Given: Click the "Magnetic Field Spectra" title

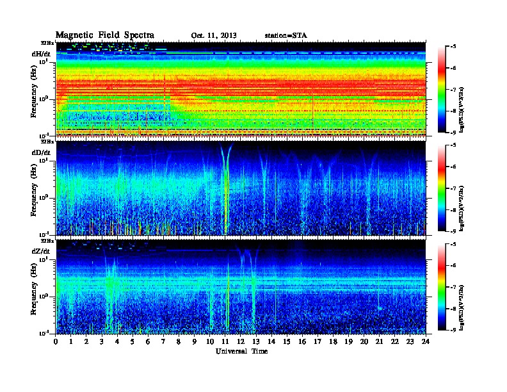Looking at the screenshot, I should (x=105, y=35).
